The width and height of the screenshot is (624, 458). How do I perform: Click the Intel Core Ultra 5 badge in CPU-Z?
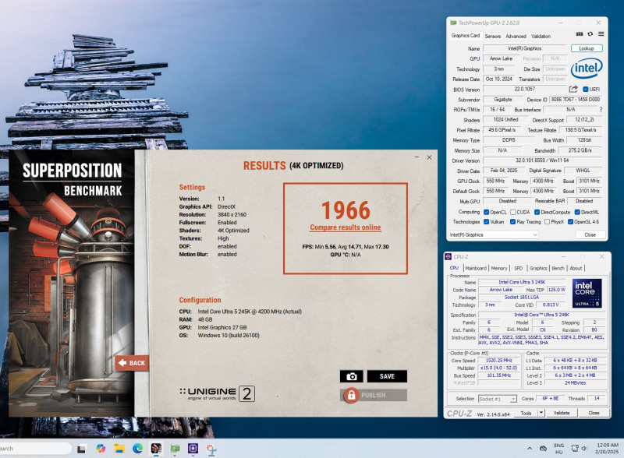[x=587, y=293]
